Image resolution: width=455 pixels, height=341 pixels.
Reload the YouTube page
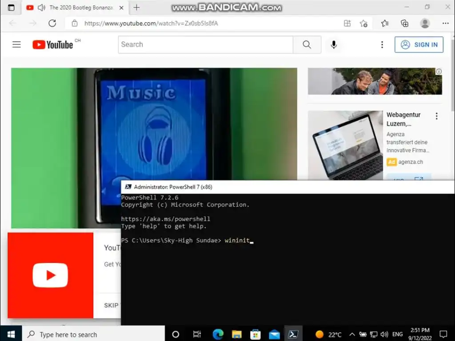point(52,23)
